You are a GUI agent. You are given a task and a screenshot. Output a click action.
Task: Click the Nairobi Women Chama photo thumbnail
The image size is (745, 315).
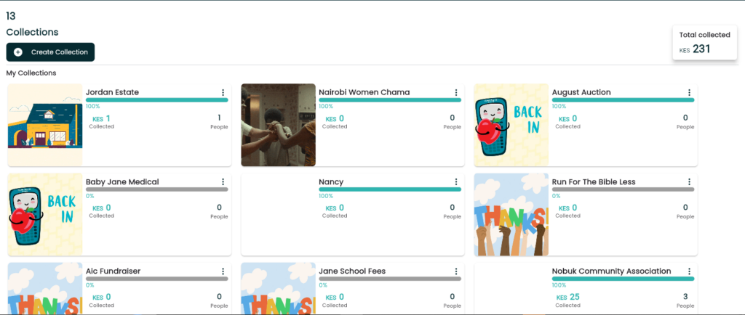[x=279, y=125]
